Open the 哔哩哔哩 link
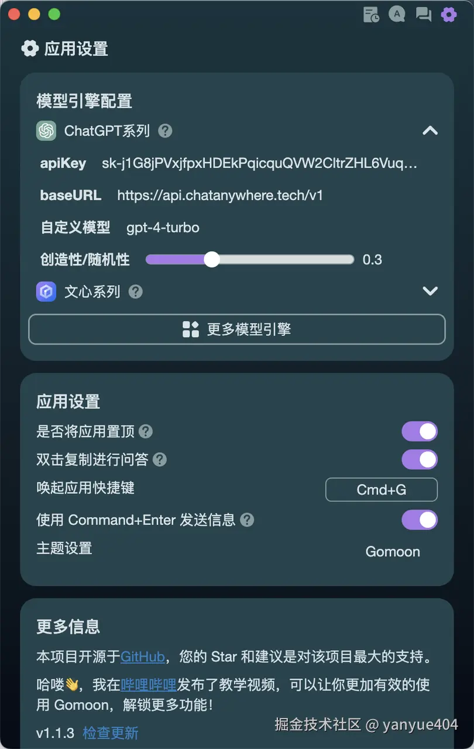Image resolution: width=474 pixels, height=749 pixels. 149,685
